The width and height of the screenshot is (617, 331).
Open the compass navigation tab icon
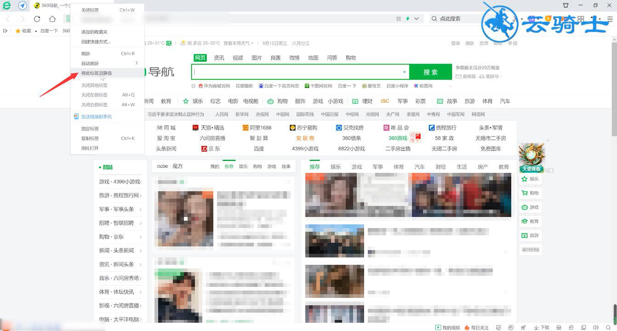pyautogui.click(x=22, y=6)
